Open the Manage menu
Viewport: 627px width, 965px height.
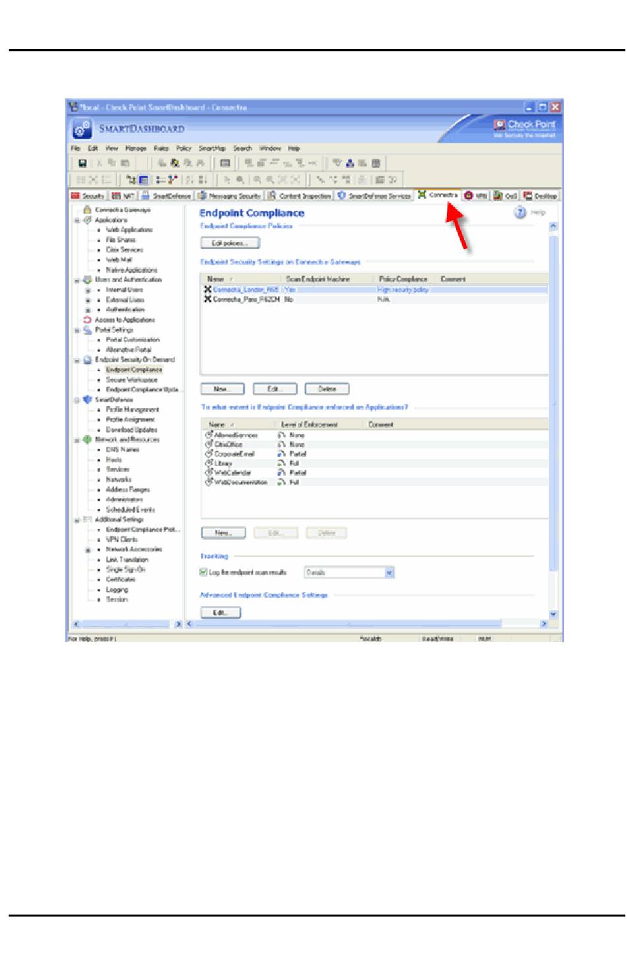(x=135, y=149)
